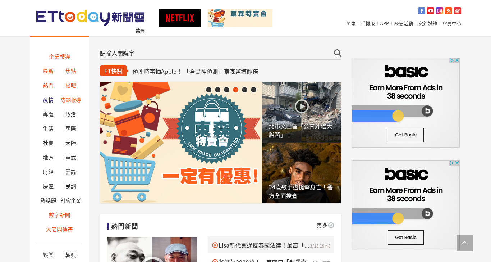This screenshot has width=491, height=262.
Task: Click the 請輸入關鍵字 search field
Action: pyautogui.click(x=216, y=53)
